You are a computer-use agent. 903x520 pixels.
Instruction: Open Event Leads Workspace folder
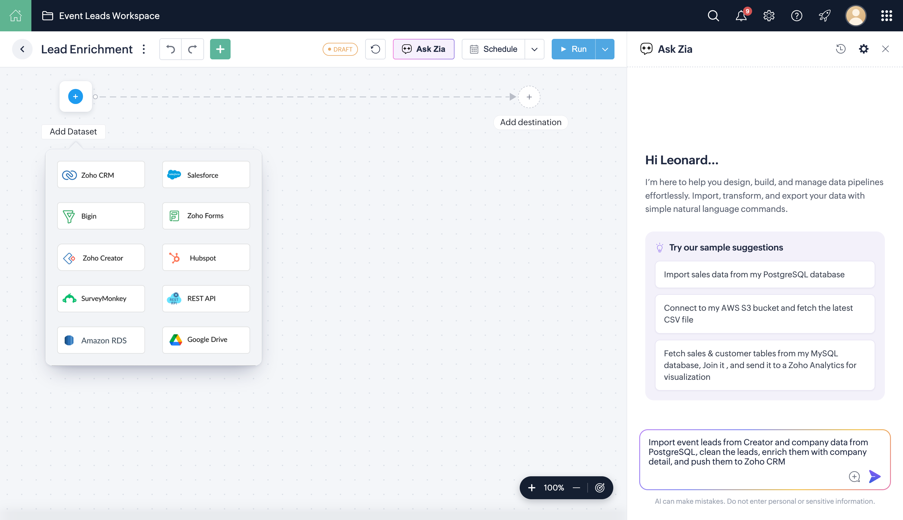(101, 16)
